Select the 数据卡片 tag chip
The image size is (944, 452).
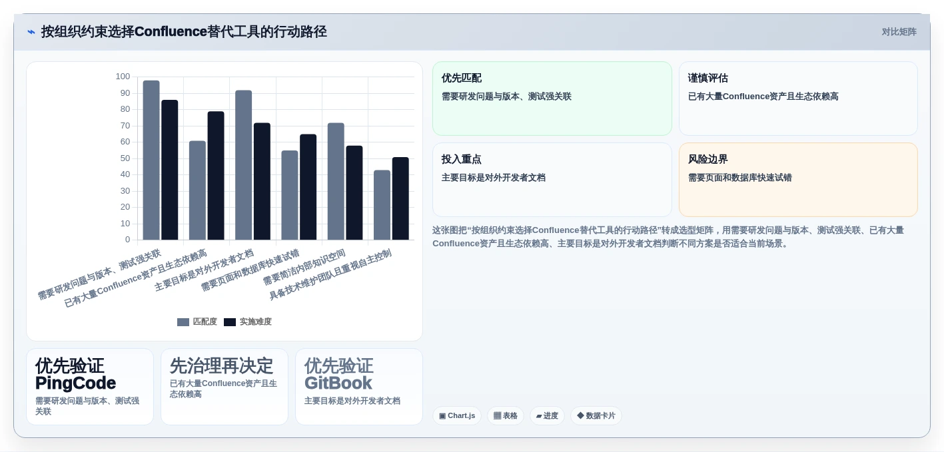click(596, 416)
